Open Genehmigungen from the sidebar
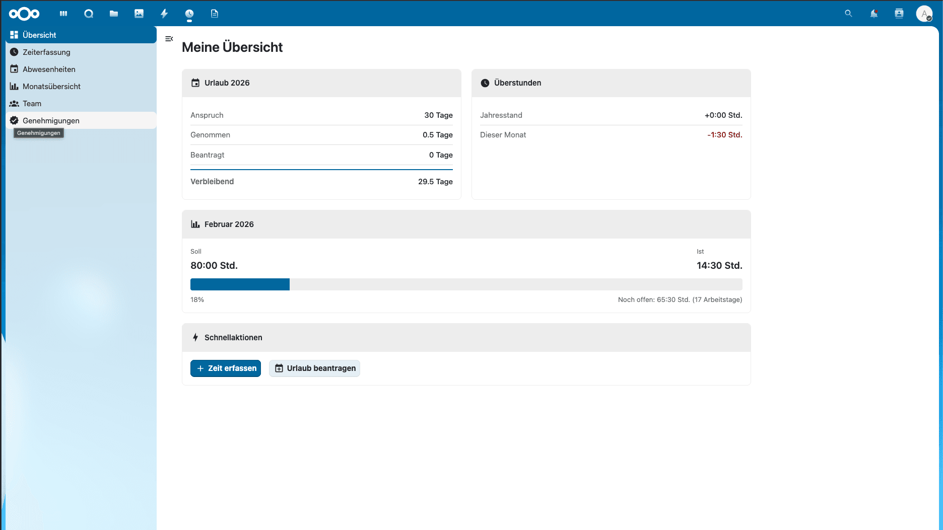 (x=51, y=120)
